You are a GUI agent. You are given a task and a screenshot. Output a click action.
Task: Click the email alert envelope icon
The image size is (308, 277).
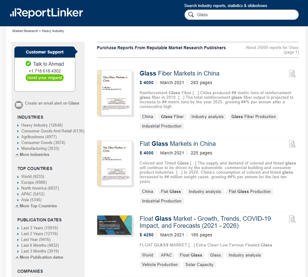(19, 105)
